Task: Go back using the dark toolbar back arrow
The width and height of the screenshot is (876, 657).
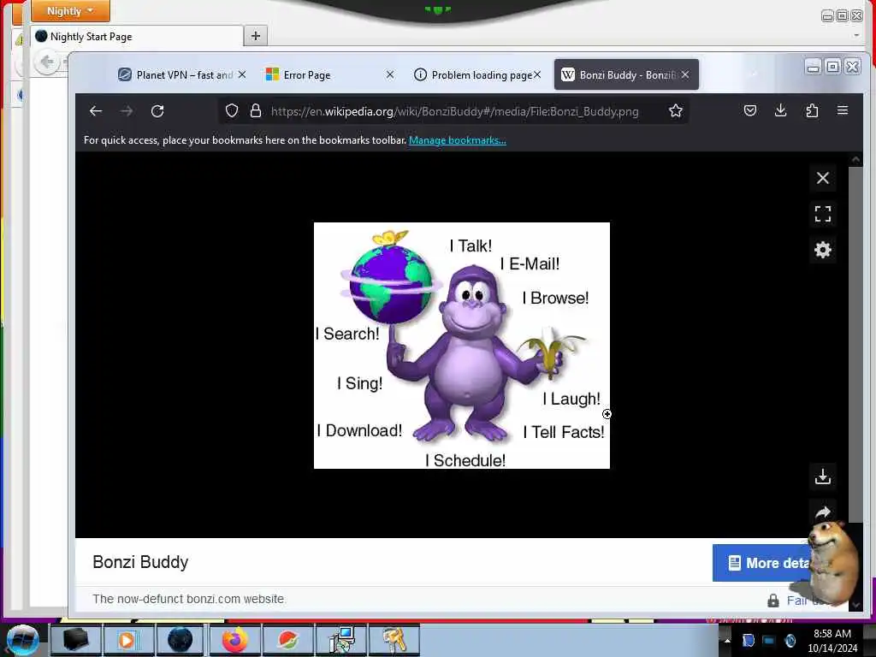Action: click(96, 111)
